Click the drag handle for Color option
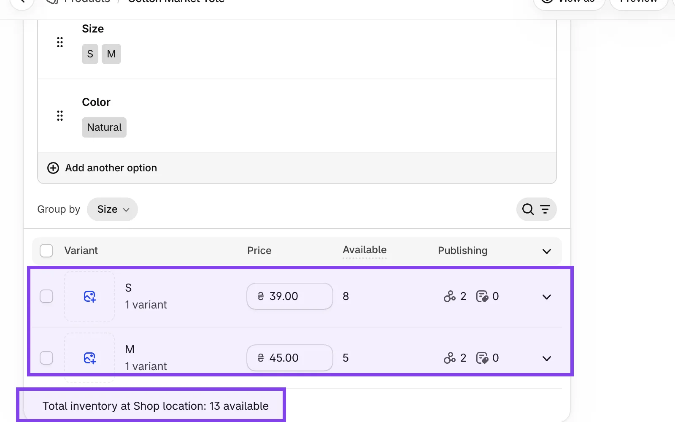 coord(60,116)
